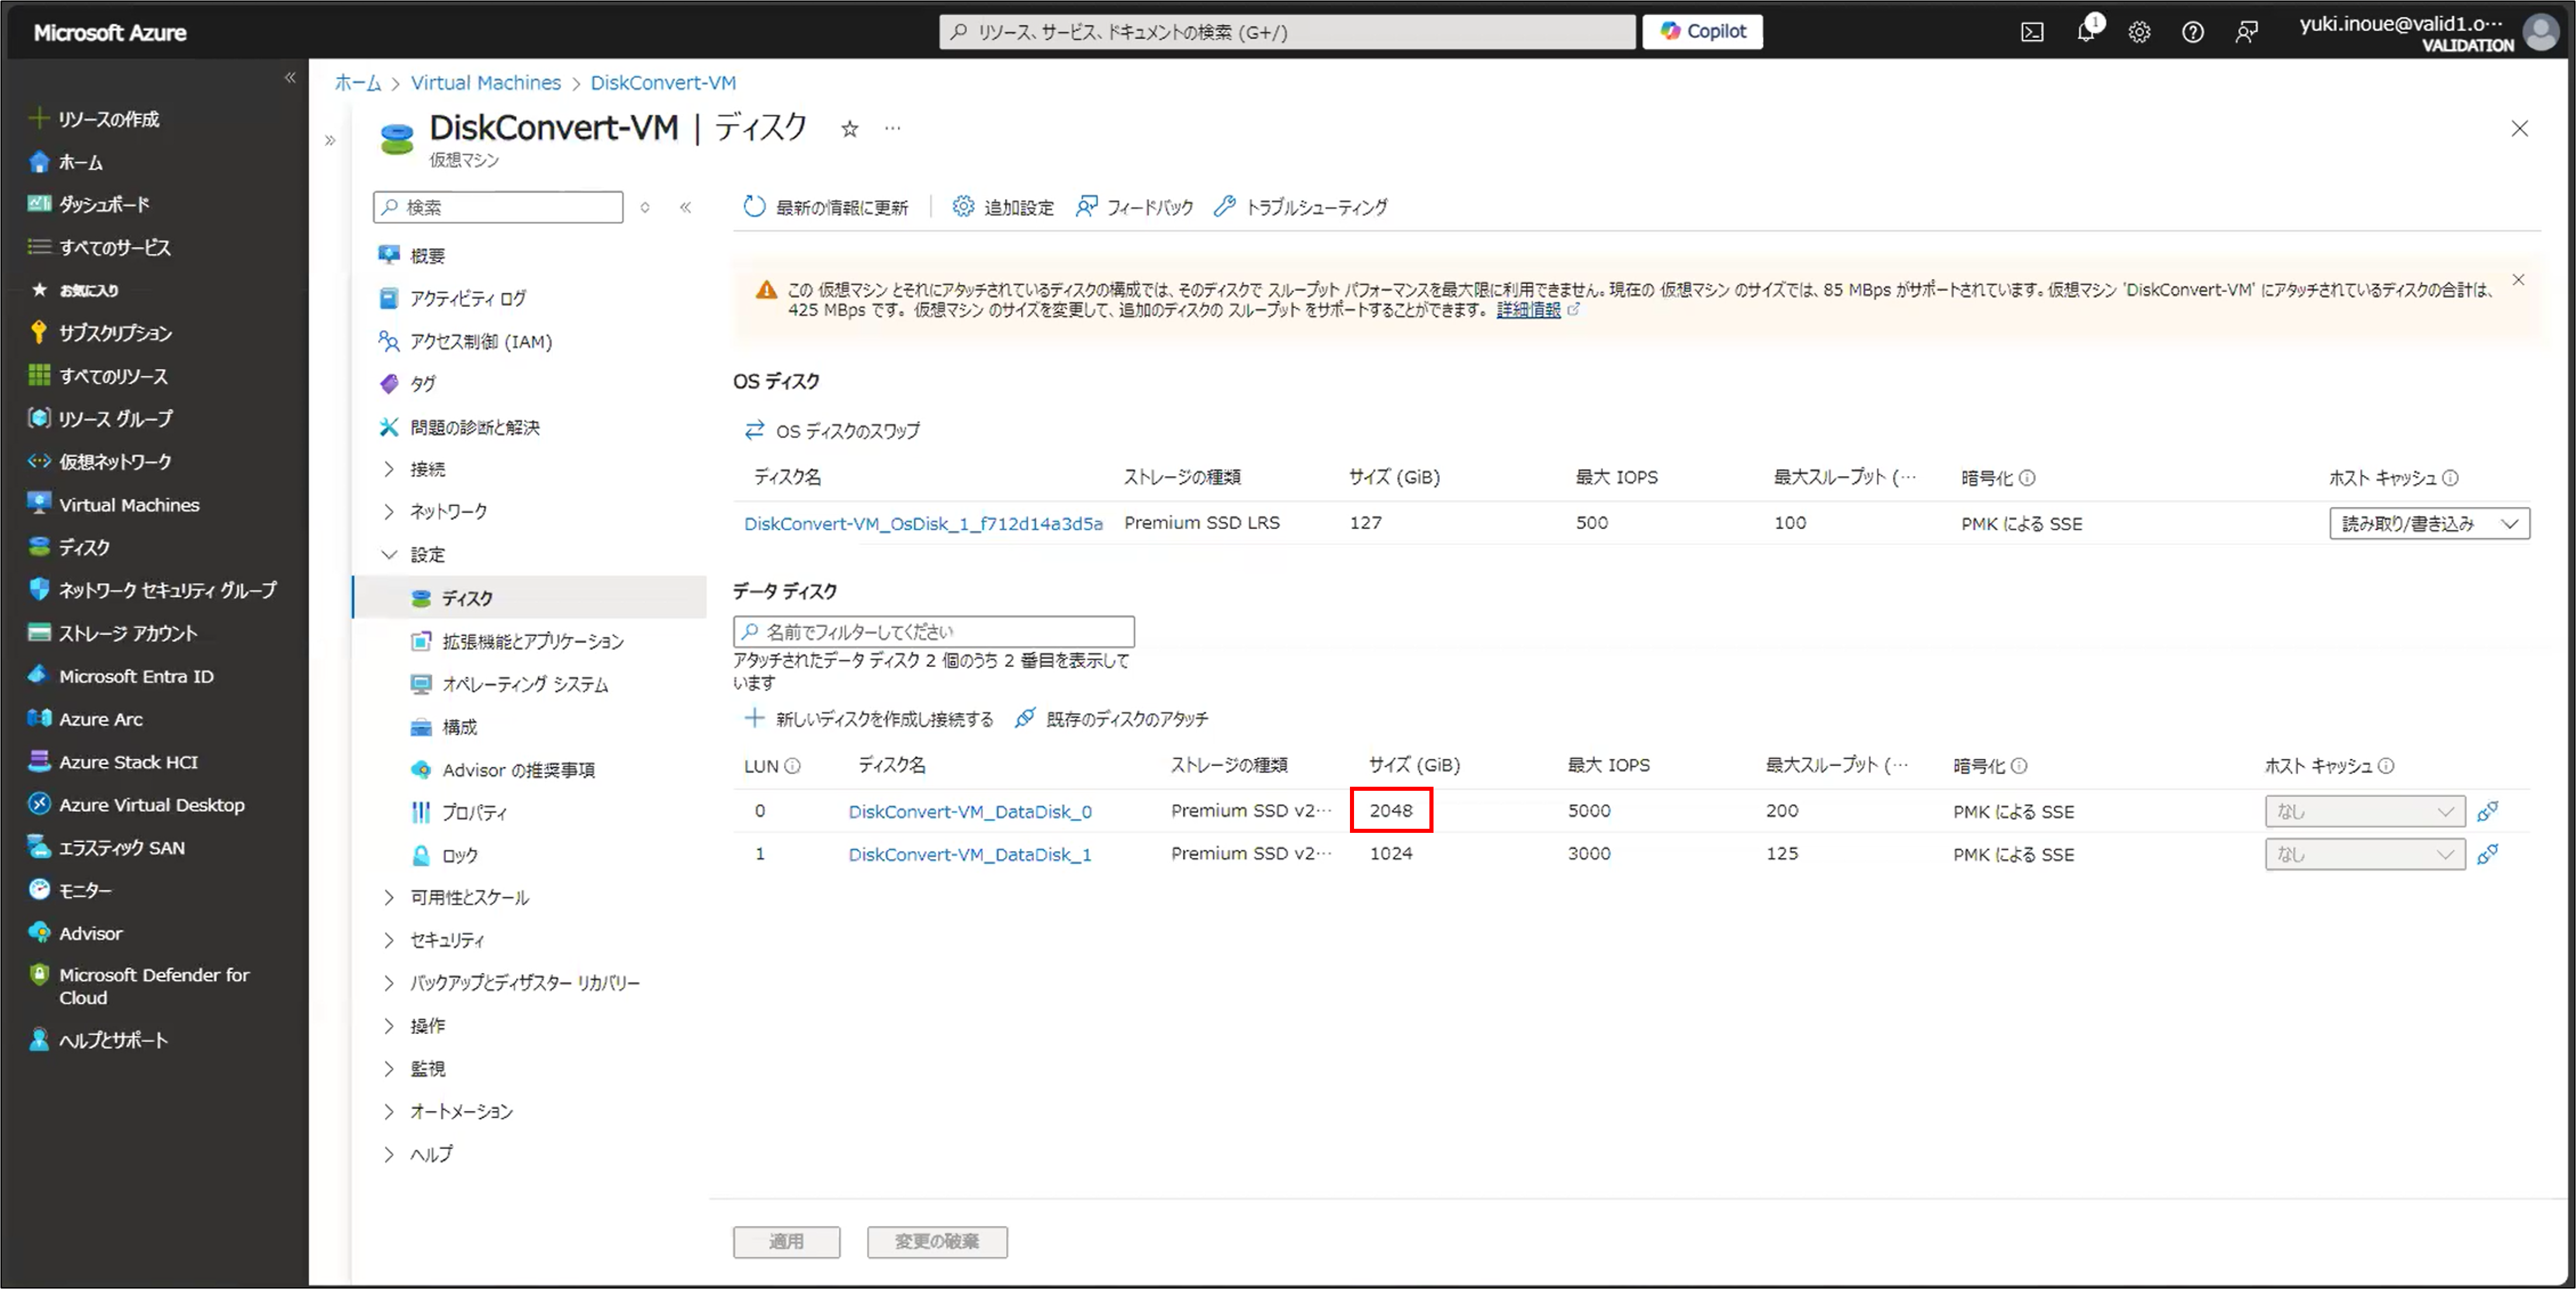Viewport: 2576px width, 1289px height.
Task: Open 拡張機能とアプリケーション menu item
Action: [532, 641]
